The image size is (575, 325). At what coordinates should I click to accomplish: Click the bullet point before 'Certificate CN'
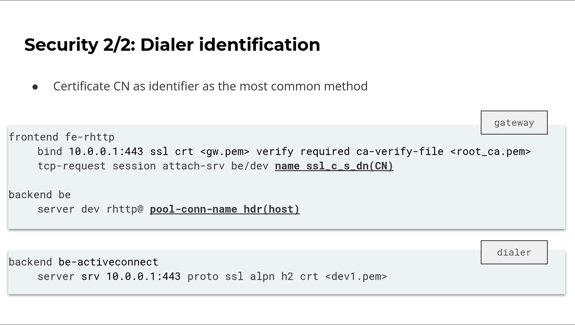[35, 87]
